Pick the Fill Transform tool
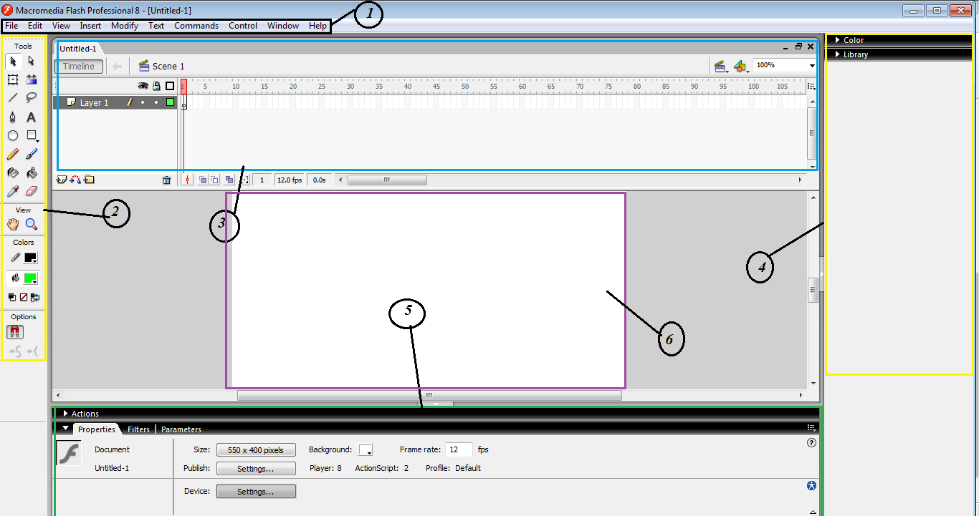979x516 pixels. tap(32, 79)
